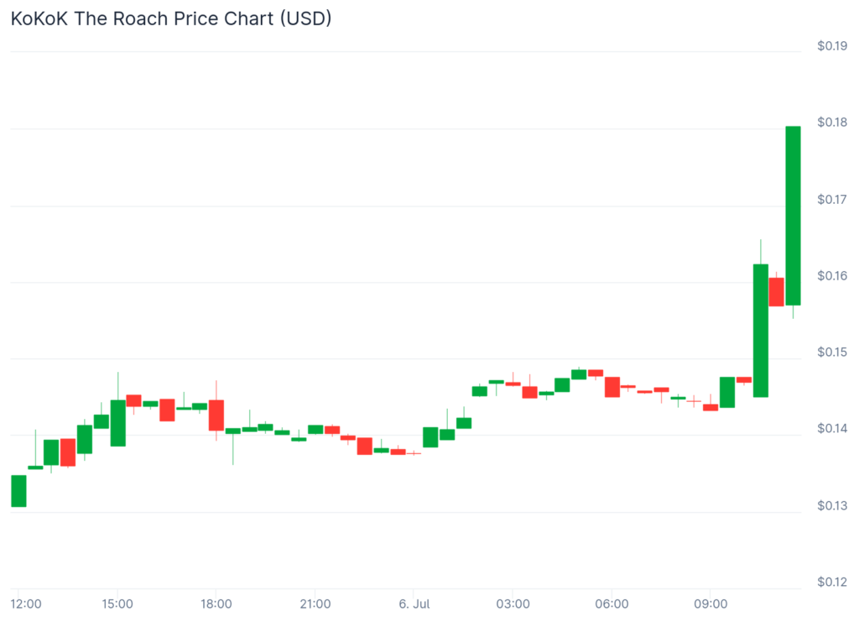Screen dimensions: 859x627
Task: Select the red candle near $0.16
Action: click(x=776, y=291)
